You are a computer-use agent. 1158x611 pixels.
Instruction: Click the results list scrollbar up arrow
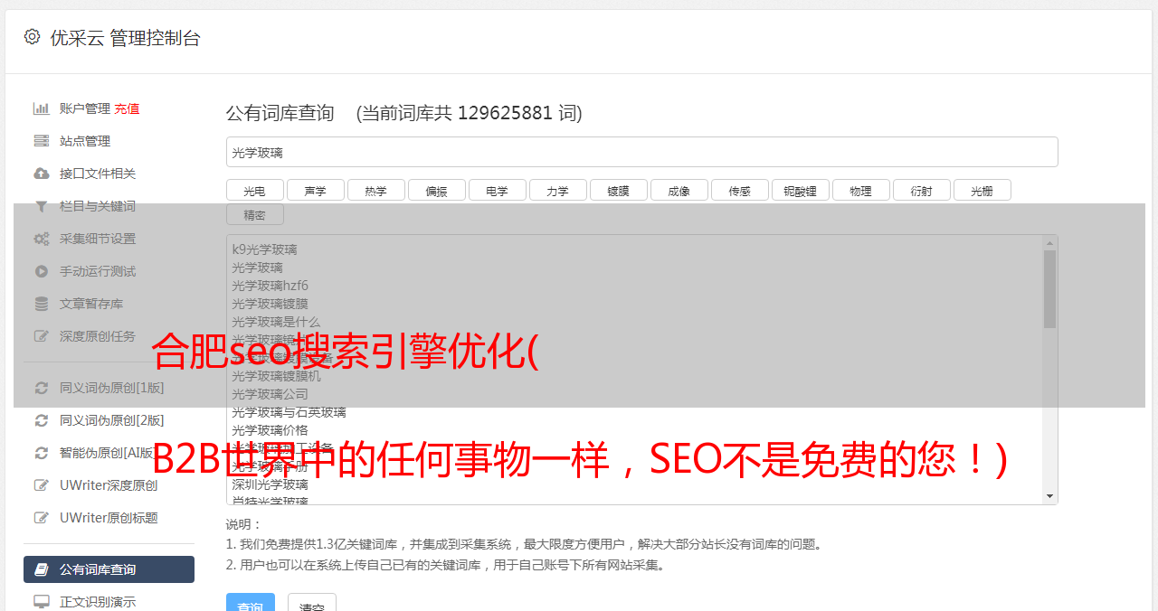tap(1049, 243)
